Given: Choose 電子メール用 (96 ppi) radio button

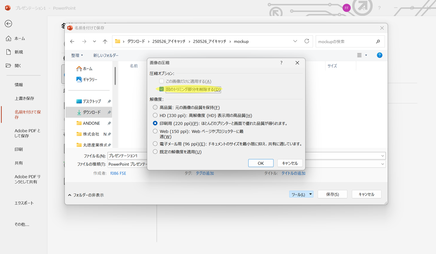Looking at the screenshot, I should [x=155, y=144].
